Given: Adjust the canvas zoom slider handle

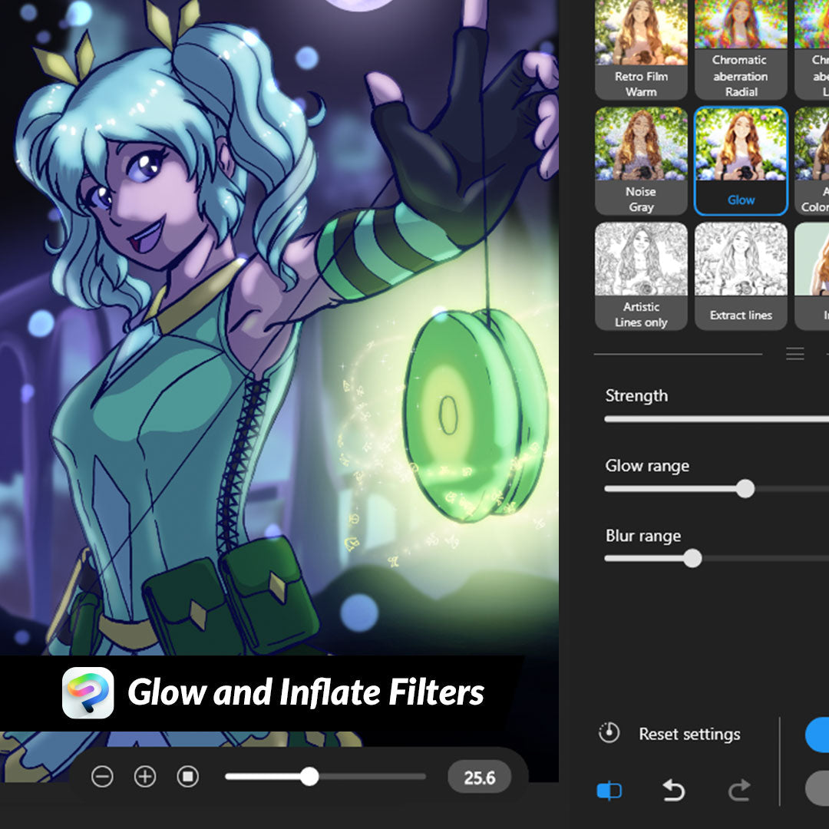Looking at the screenshot, I should [309, 777].
